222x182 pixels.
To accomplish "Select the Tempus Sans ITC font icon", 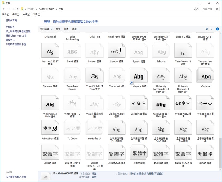I will [205, 51].
